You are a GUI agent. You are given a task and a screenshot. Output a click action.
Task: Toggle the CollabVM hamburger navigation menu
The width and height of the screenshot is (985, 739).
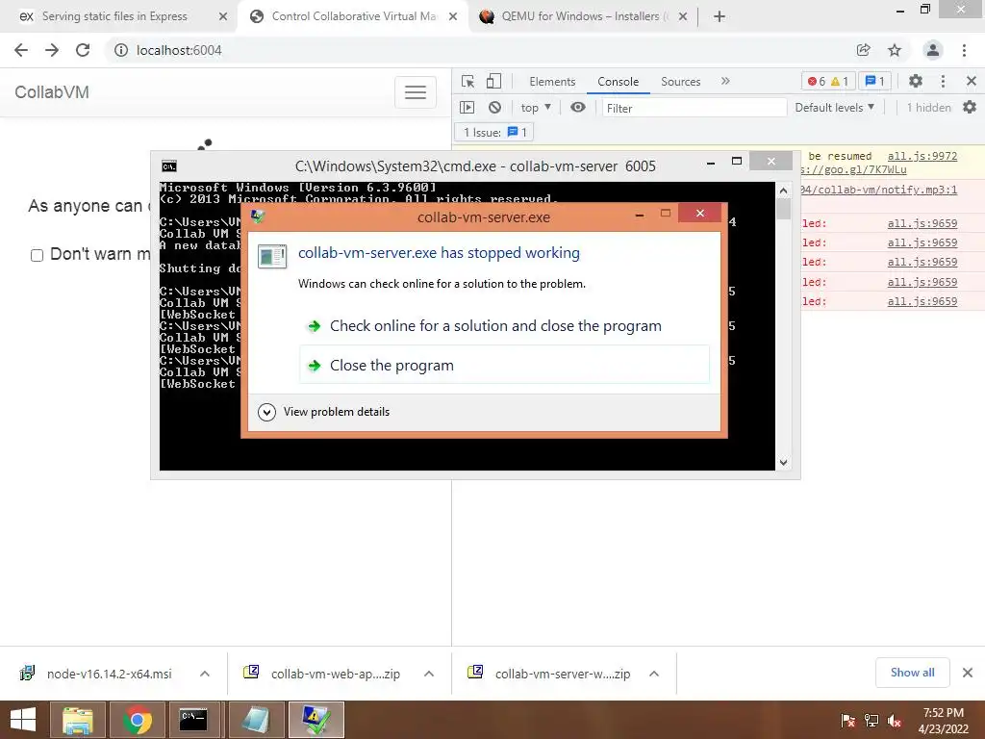tap(416, 92)
